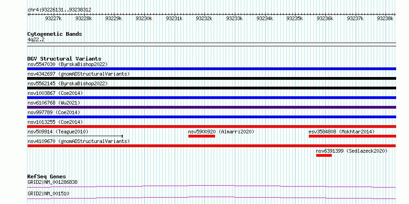Open the nsv5900920 (Almarri2020) variant label
The width and height of the screenshot is (409, 204).
[x=221, y=132]
